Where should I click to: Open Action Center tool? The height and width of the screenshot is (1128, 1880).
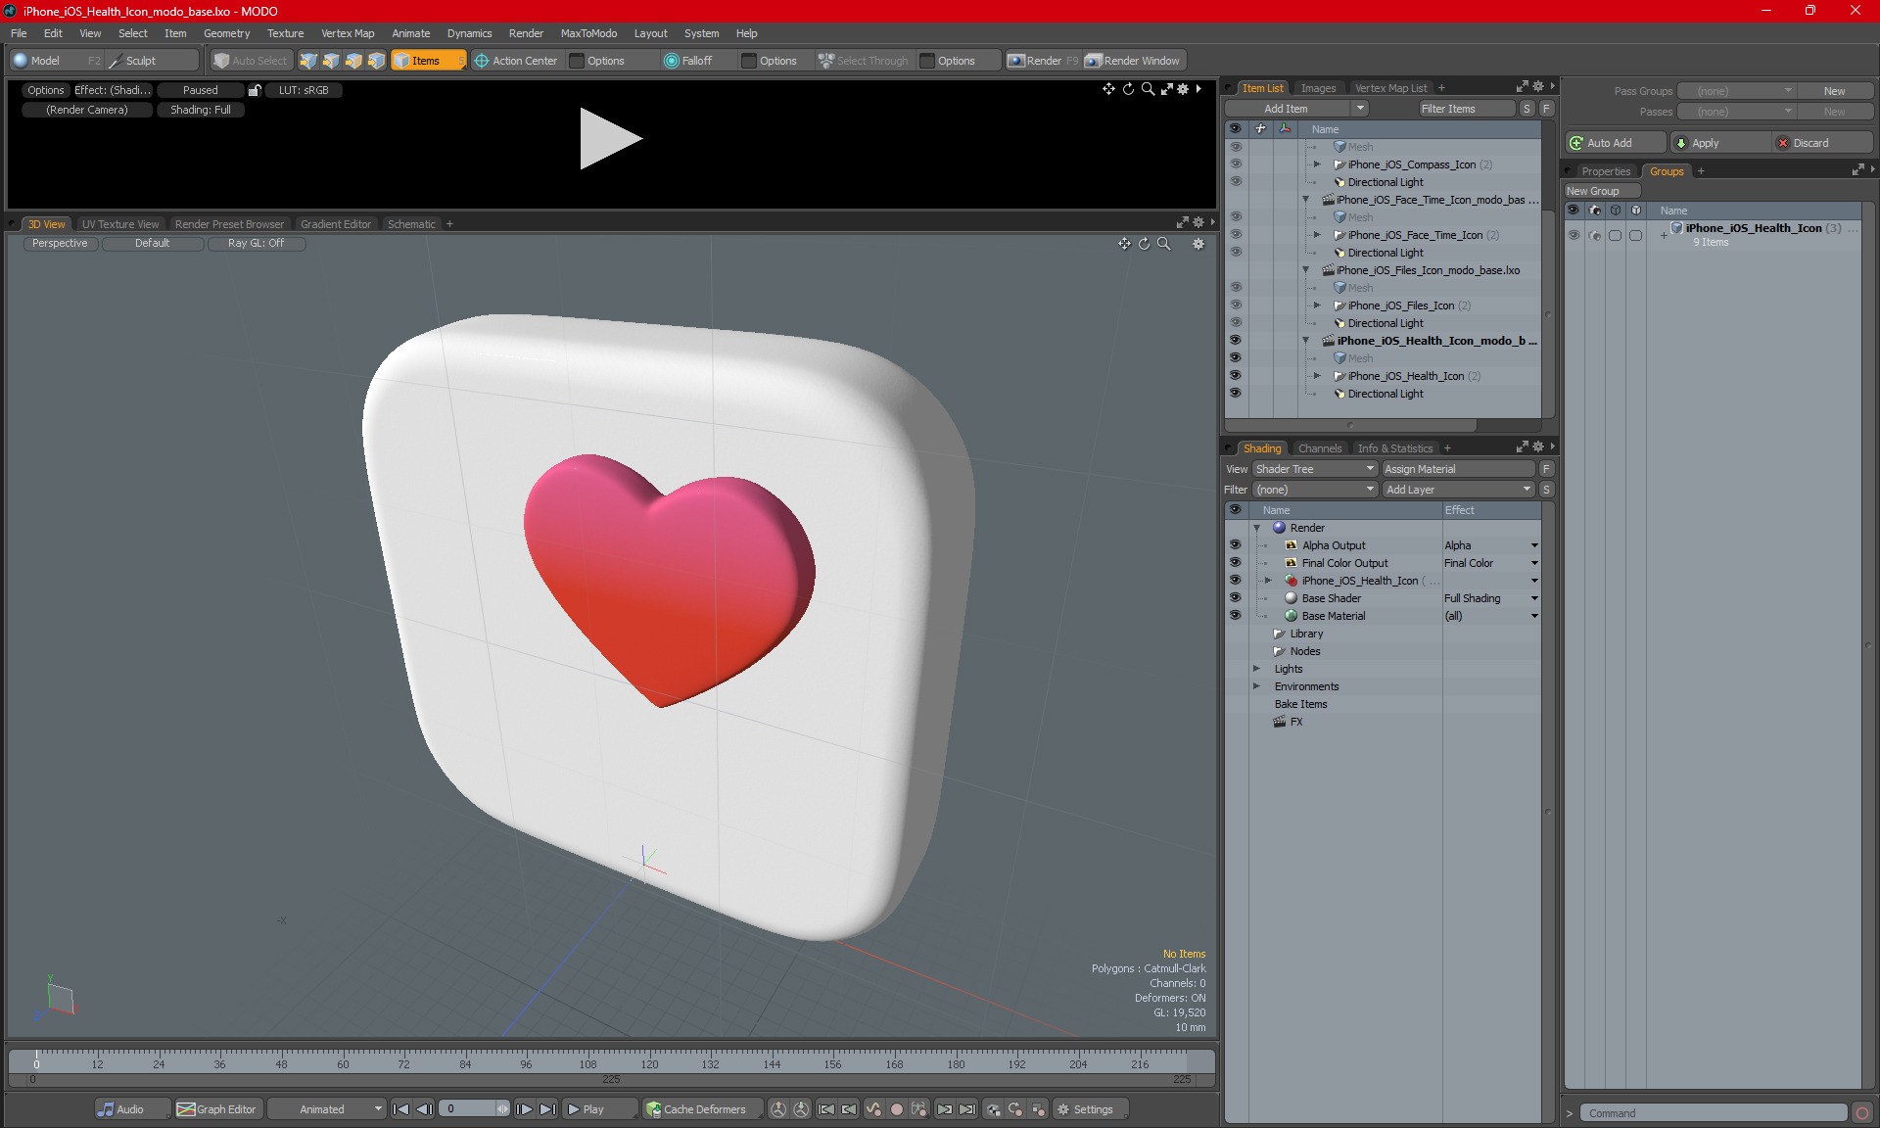(516, 61)
